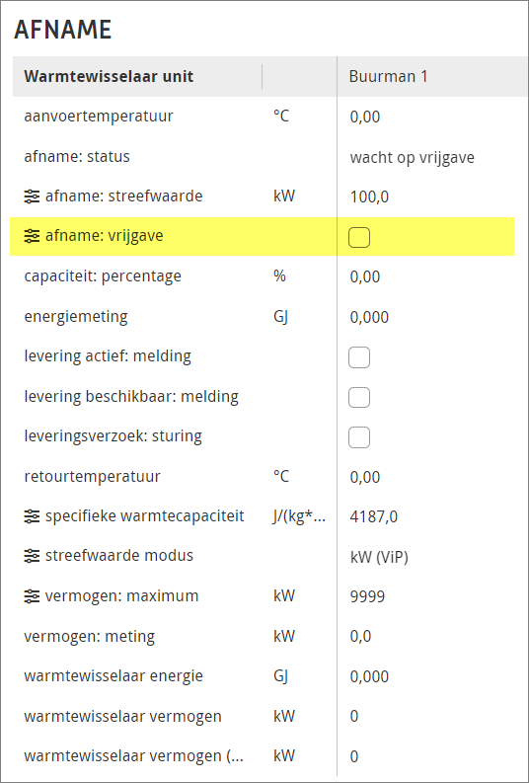
Task: Click settings icon beside afname: vrijgave
Action: pos(32,236)
